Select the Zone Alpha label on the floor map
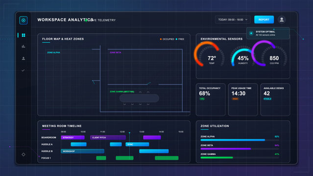 click(x=53, y=53)
